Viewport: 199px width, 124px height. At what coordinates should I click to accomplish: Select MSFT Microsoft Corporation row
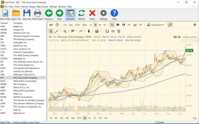[x=23, y=91]
